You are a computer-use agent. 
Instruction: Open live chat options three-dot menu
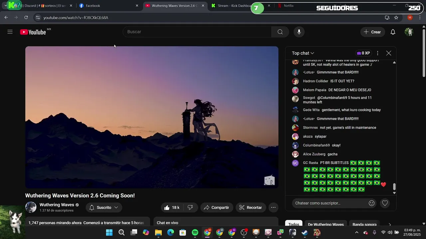[x=377, y=53]
